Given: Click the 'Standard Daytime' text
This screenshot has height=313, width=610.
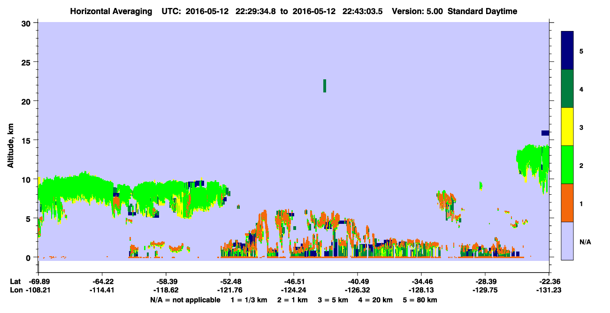Looking at the screenshot, I should (482, 11).
